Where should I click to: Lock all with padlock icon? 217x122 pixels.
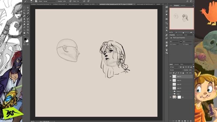pos(183,73)
